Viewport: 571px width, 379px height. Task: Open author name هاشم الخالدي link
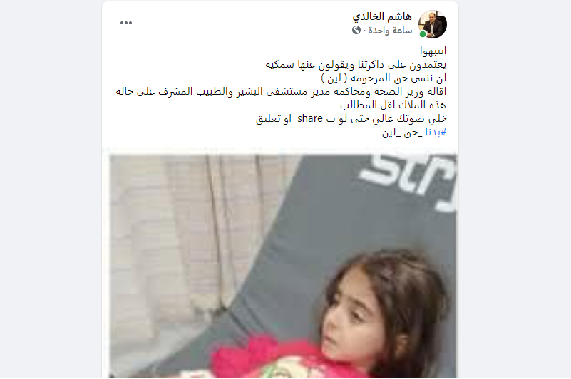pyautogui.click(x=382, y=16)
